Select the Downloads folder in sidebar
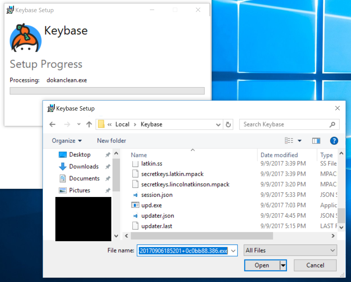This screenshot has width=351, height=282. [x=84, y=166]
